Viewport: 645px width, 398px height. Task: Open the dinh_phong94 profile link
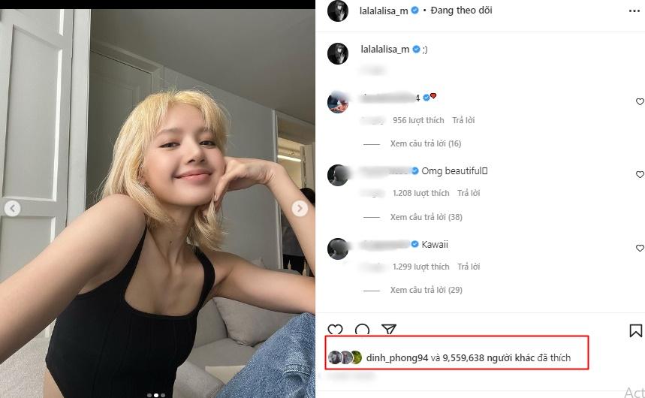[397, 358]
